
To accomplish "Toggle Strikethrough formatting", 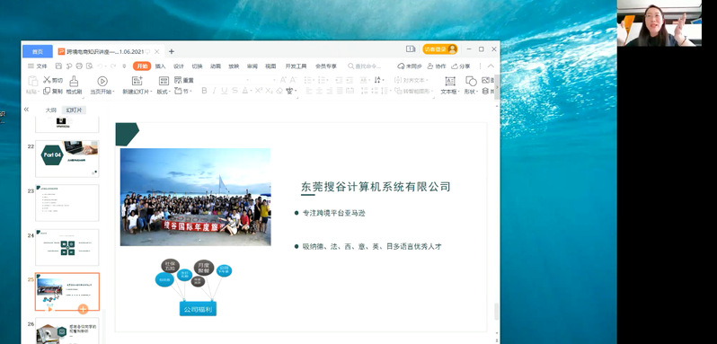I will pyautogui.click(x=235, y=91).
